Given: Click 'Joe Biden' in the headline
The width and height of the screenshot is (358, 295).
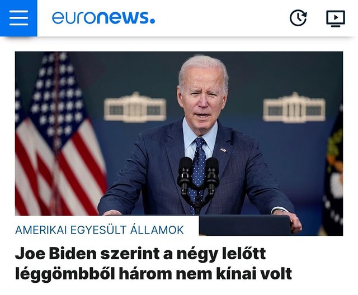Looking at the screenshot, I should point(56,254).
